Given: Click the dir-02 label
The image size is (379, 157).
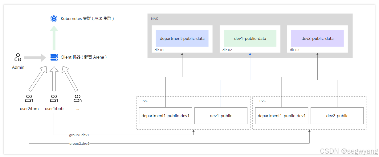Looking at the screenshot, I should click(227, 50).
